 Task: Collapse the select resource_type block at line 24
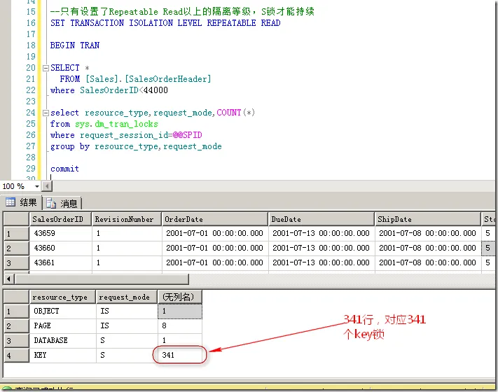(x=45, y=113)
